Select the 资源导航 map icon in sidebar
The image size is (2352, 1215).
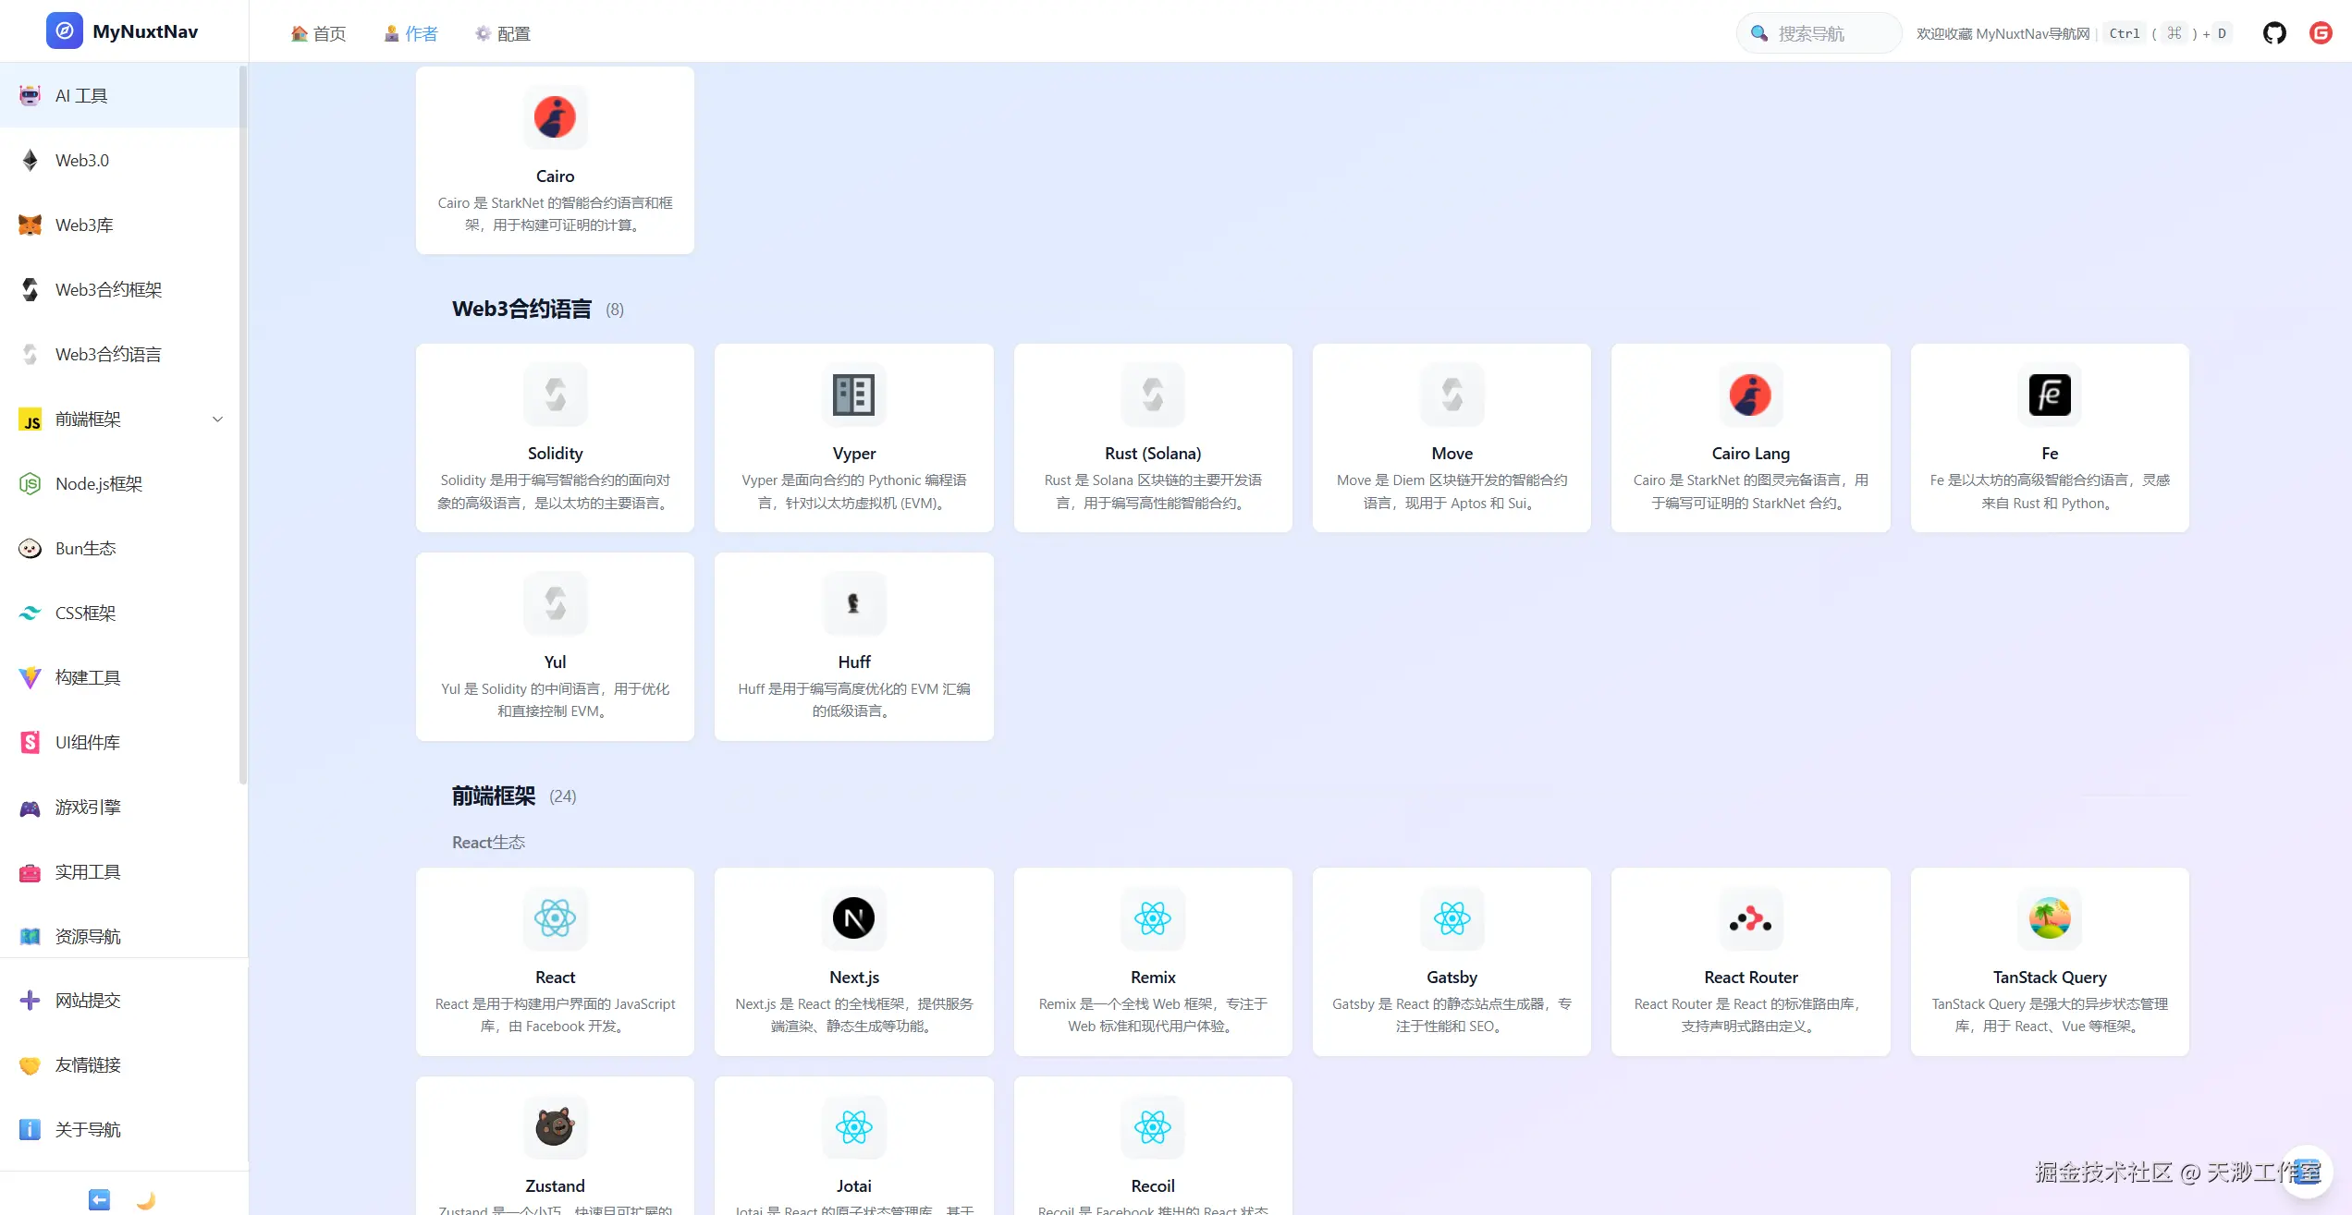[31, 936]
